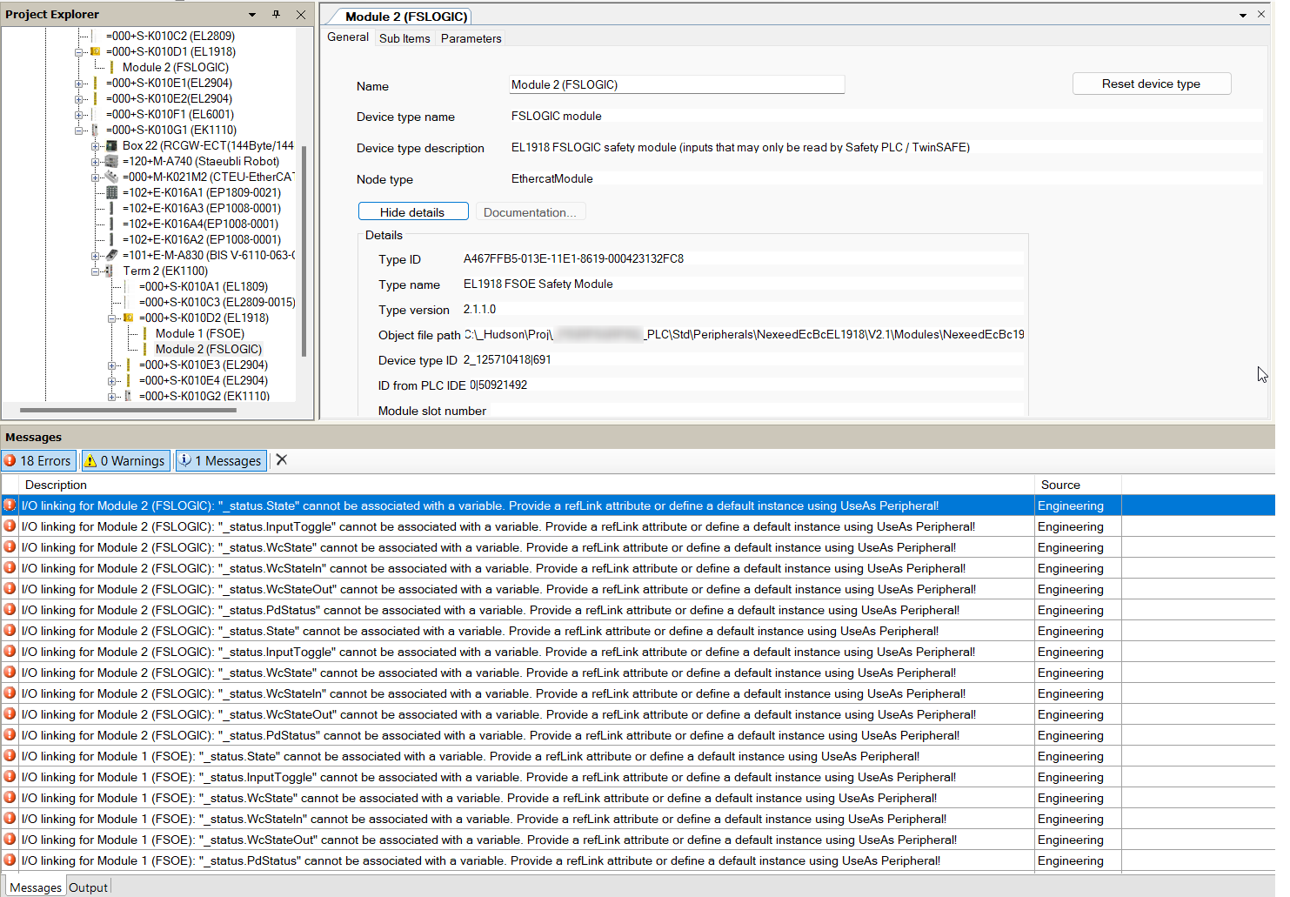The image size is (1290, 897).
Task: Click the Name input field
Action: 676,85
